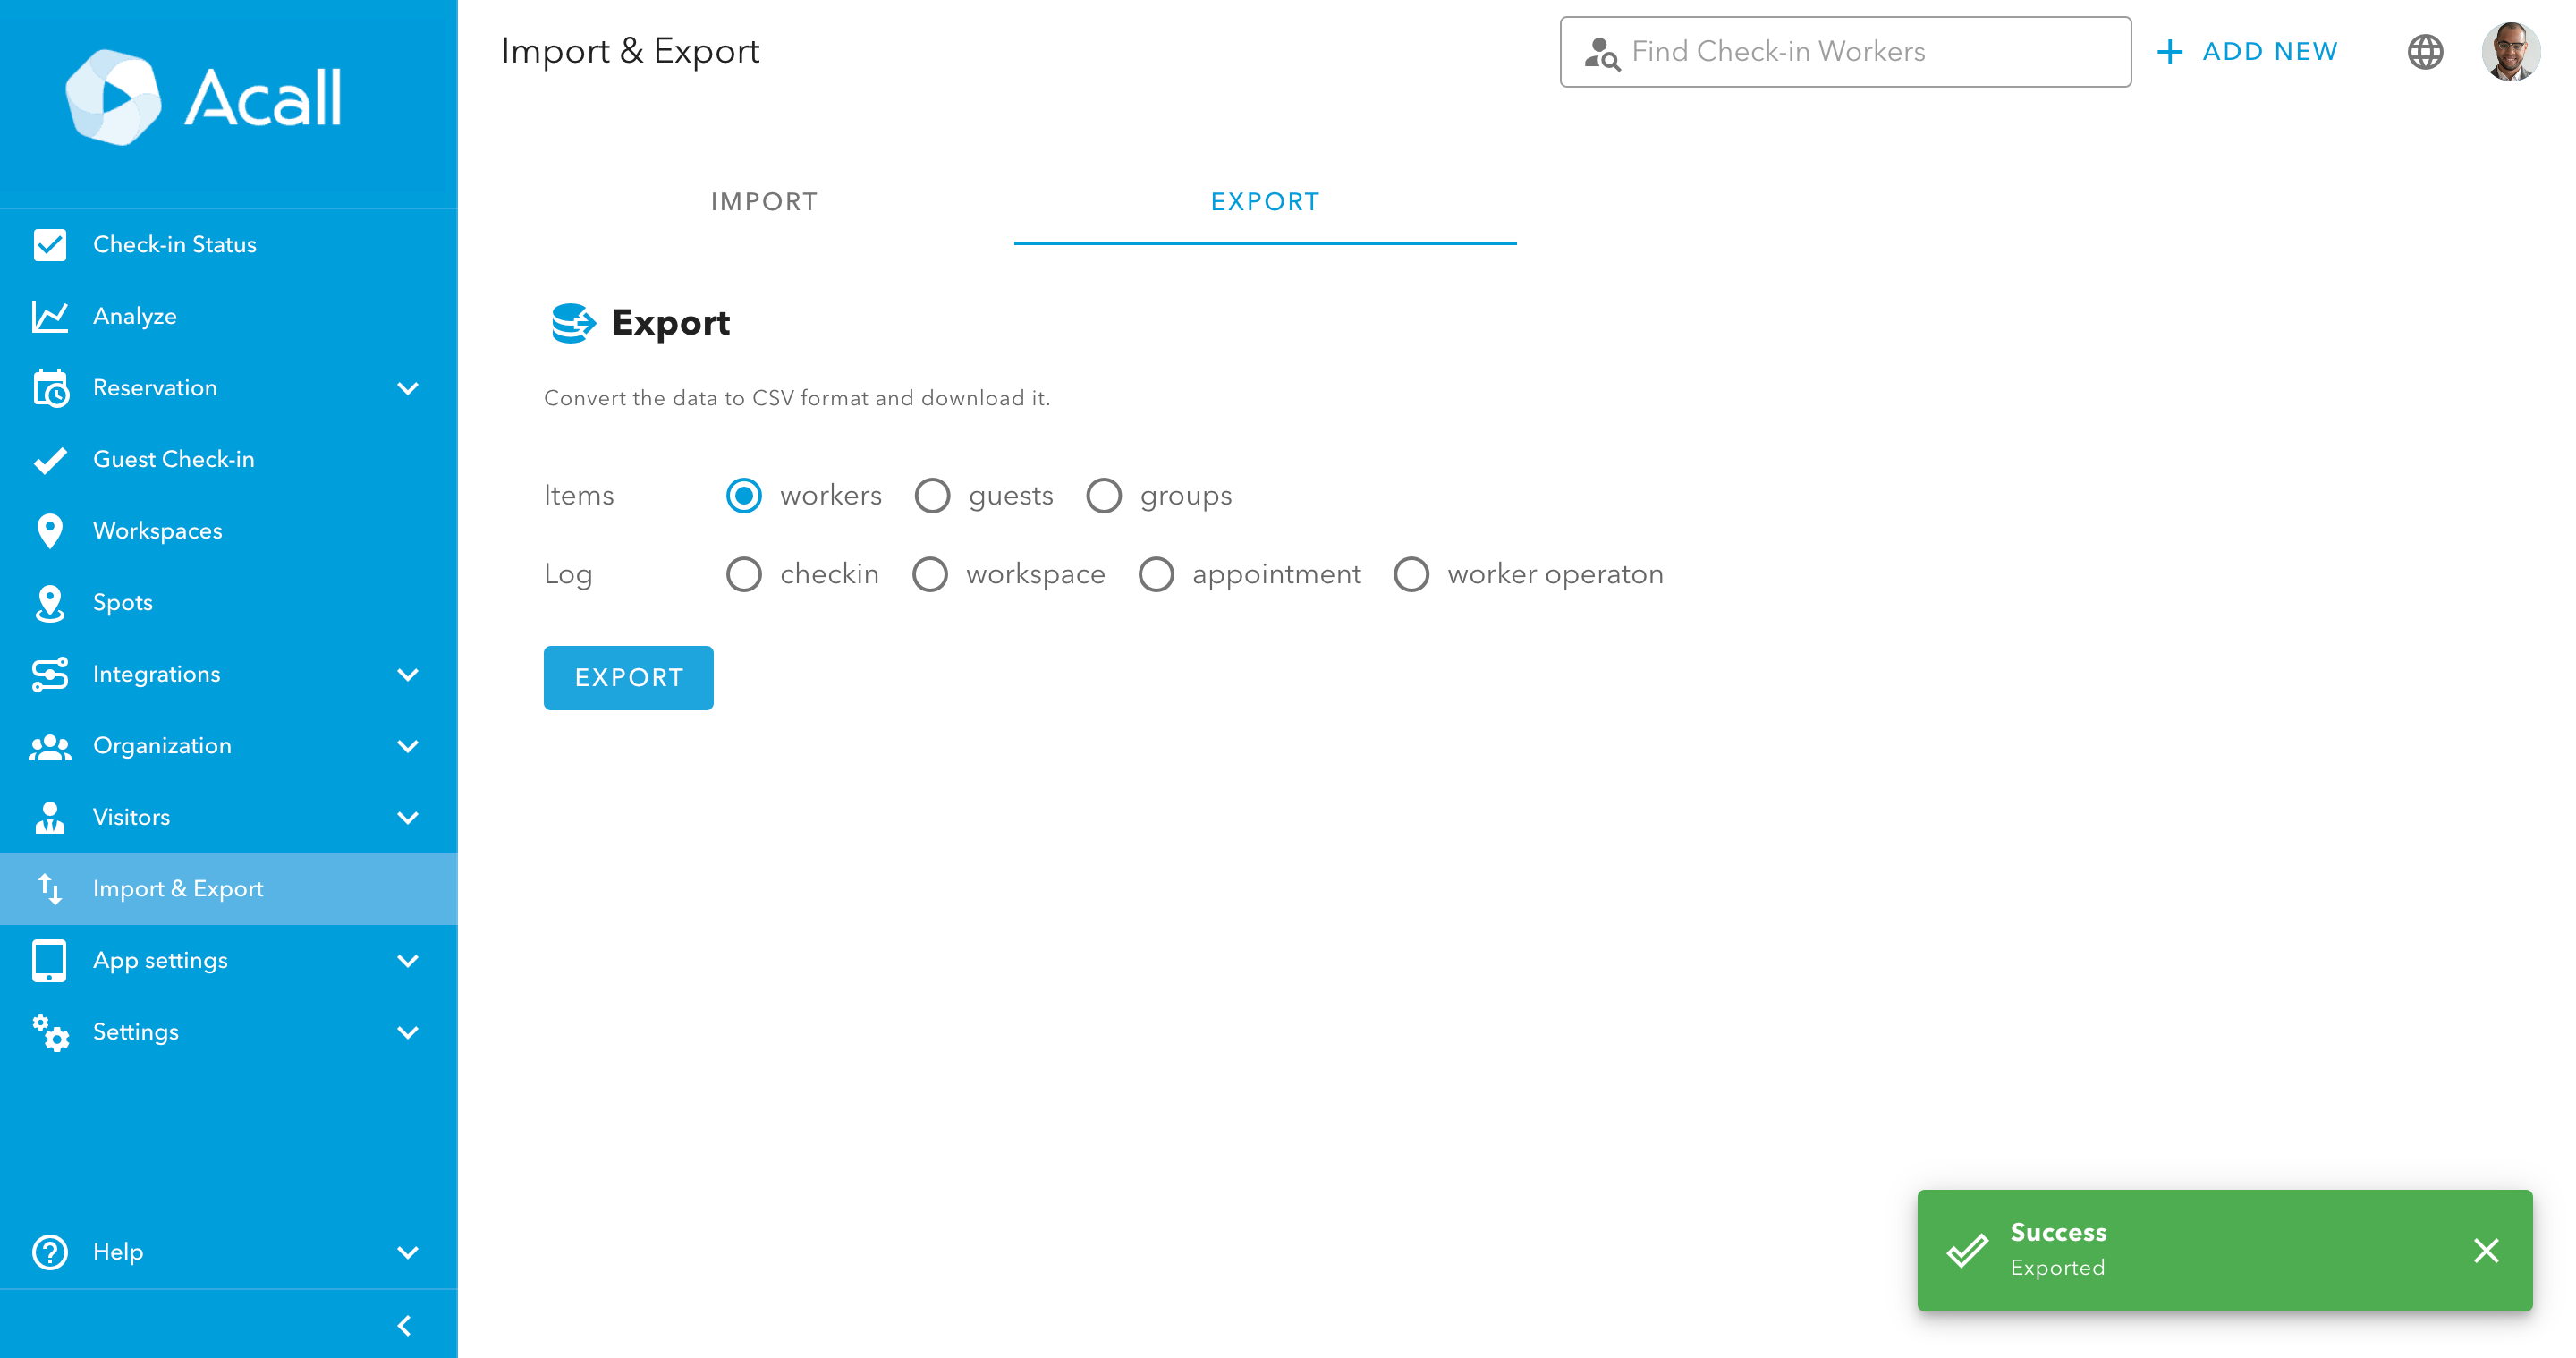Click the Find Check-in Workers search field
The height and width of the screenshot is (1358, 2576).
click(x=1845, y=52)
